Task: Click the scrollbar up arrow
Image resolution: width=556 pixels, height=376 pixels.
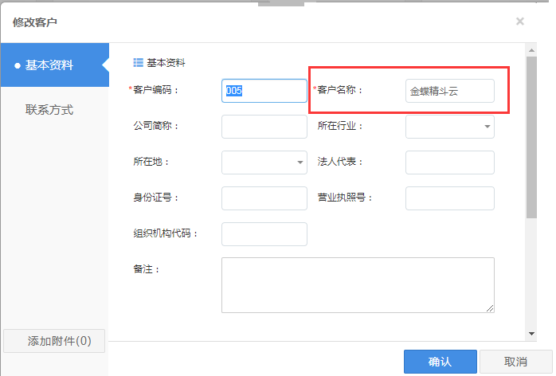Action: 531,49
